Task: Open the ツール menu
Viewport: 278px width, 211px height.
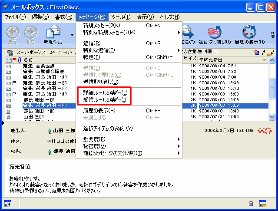Action: tap(120, 17)
